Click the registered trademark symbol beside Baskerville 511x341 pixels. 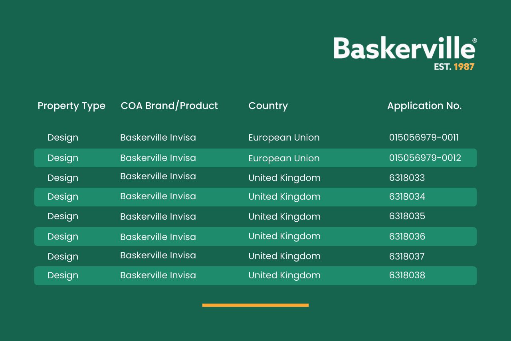pos(474,41)
